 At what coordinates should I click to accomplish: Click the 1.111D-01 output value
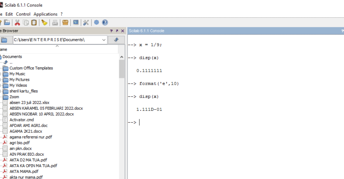coord(149,109)
